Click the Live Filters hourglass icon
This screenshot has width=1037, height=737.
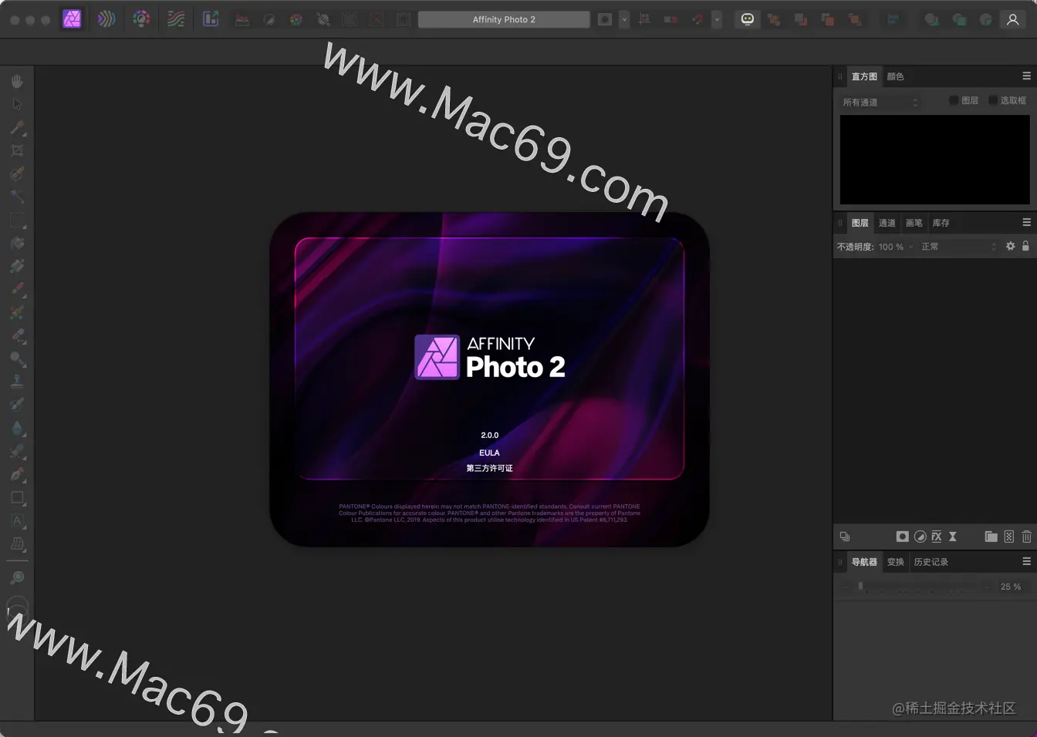[953, 537]
